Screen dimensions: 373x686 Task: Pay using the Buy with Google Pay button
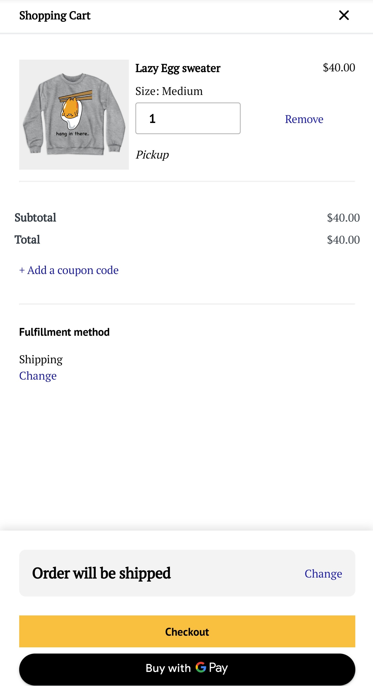pos(187,668)
